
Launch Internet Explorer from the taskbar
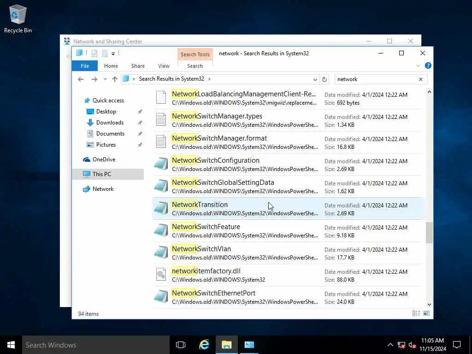[x=204, y=345]
